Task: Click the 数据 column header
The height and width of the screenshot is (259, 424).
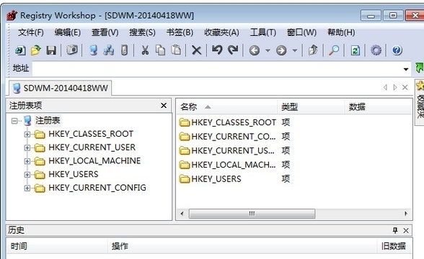Action: tap(379, 107)
